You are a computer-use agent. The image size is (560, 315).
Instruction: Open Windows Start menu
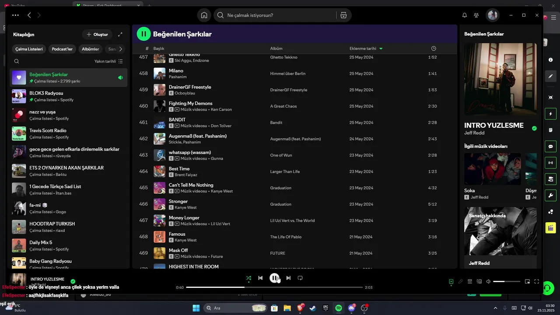point(196,308)
